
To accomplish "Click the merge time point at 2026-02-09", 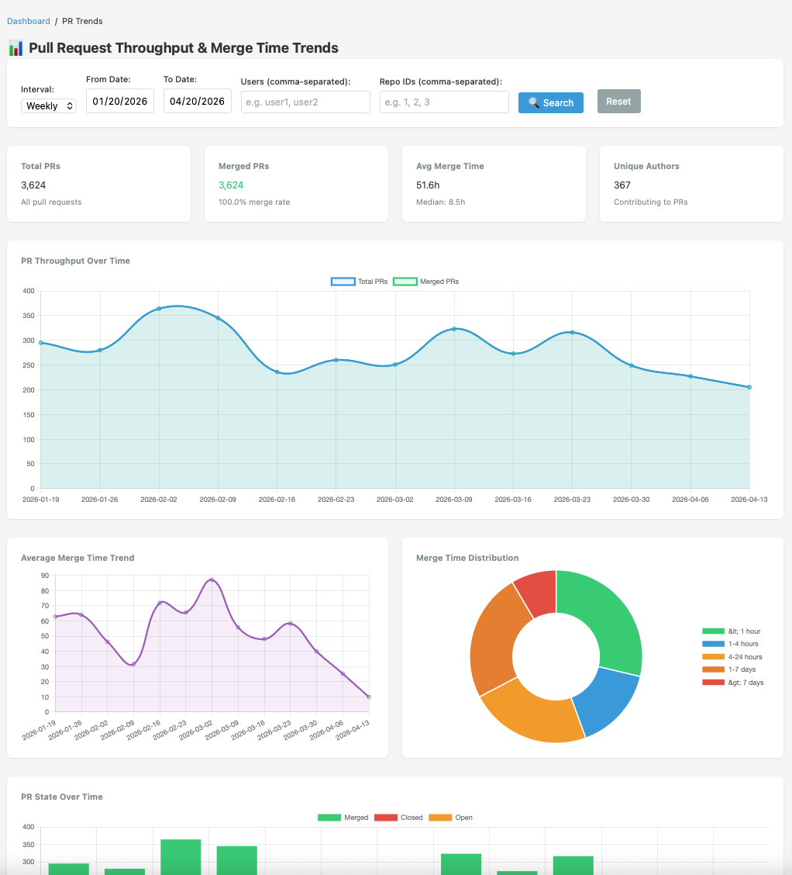I will (133, 664).
